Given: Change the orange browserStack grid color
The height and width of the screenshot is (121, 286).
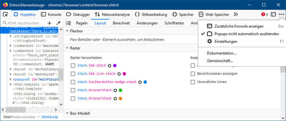Looking at the screenshot, I should pos(120,99).
